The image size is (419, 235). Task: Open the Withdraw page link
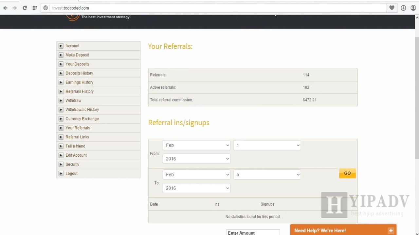tap(73, 101)
